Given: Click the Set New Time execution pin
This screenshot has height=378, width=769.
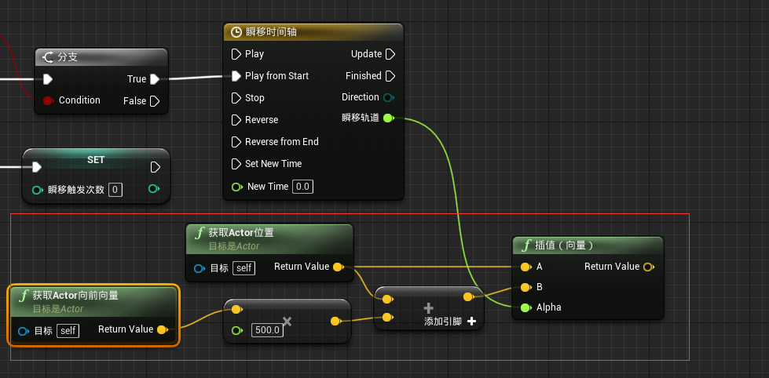Looking at the screenshot, I should (236, 164).
